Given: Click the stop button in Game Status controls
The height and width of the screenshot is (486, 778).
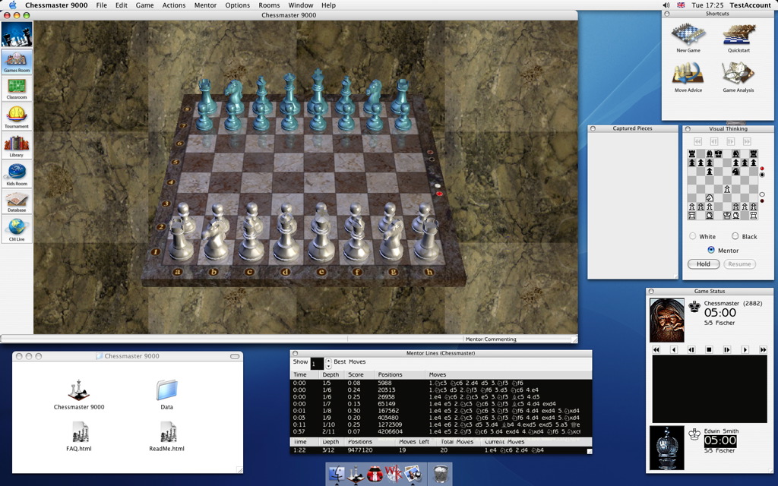Looking at the screenshot, I should (x=709, y=349).
